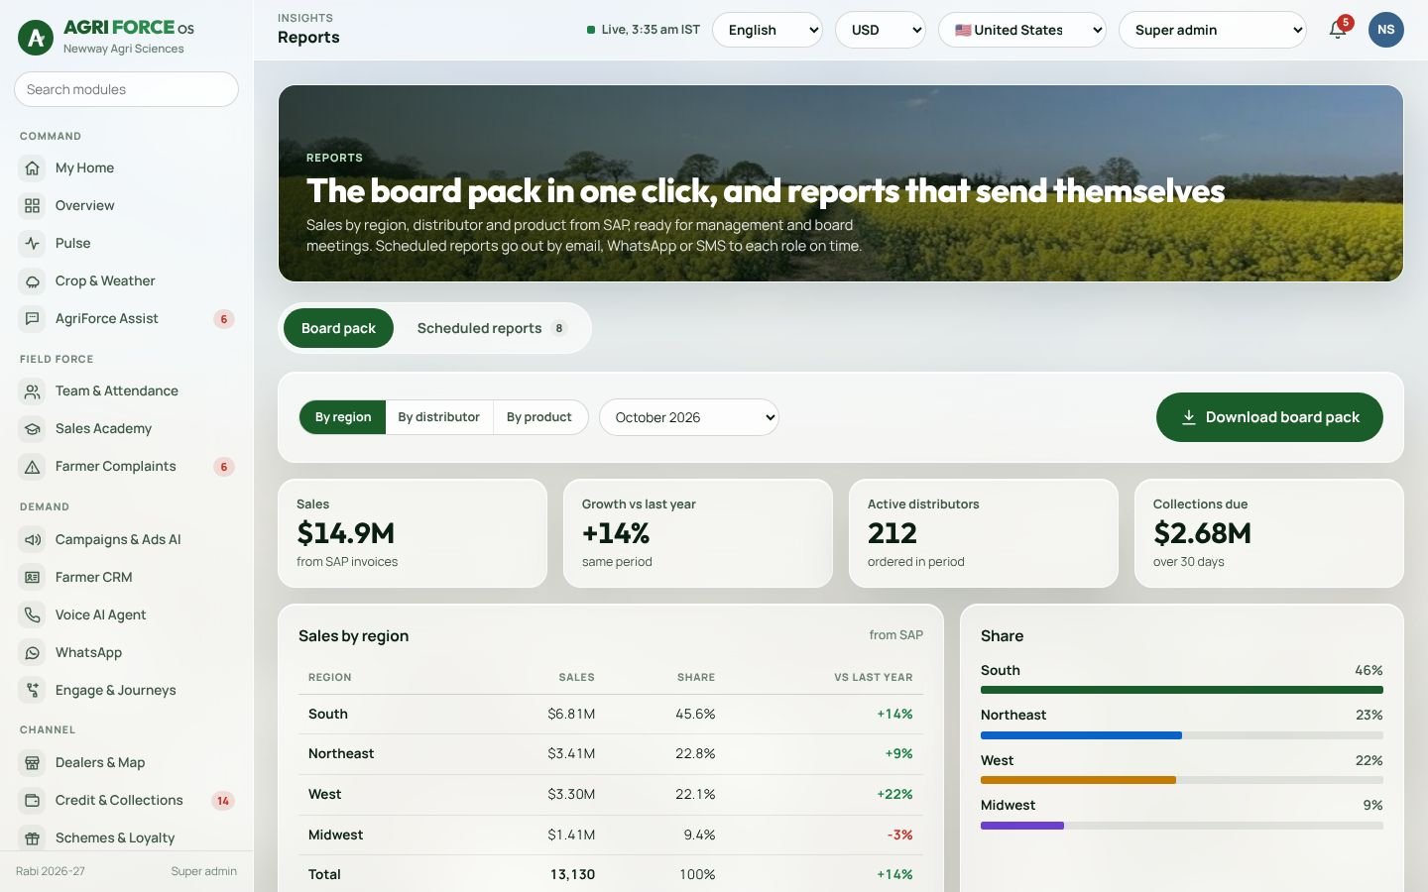Screen dimensions: 1428x892
Task: Open My Home house icon
Action: tap(33, 168)
